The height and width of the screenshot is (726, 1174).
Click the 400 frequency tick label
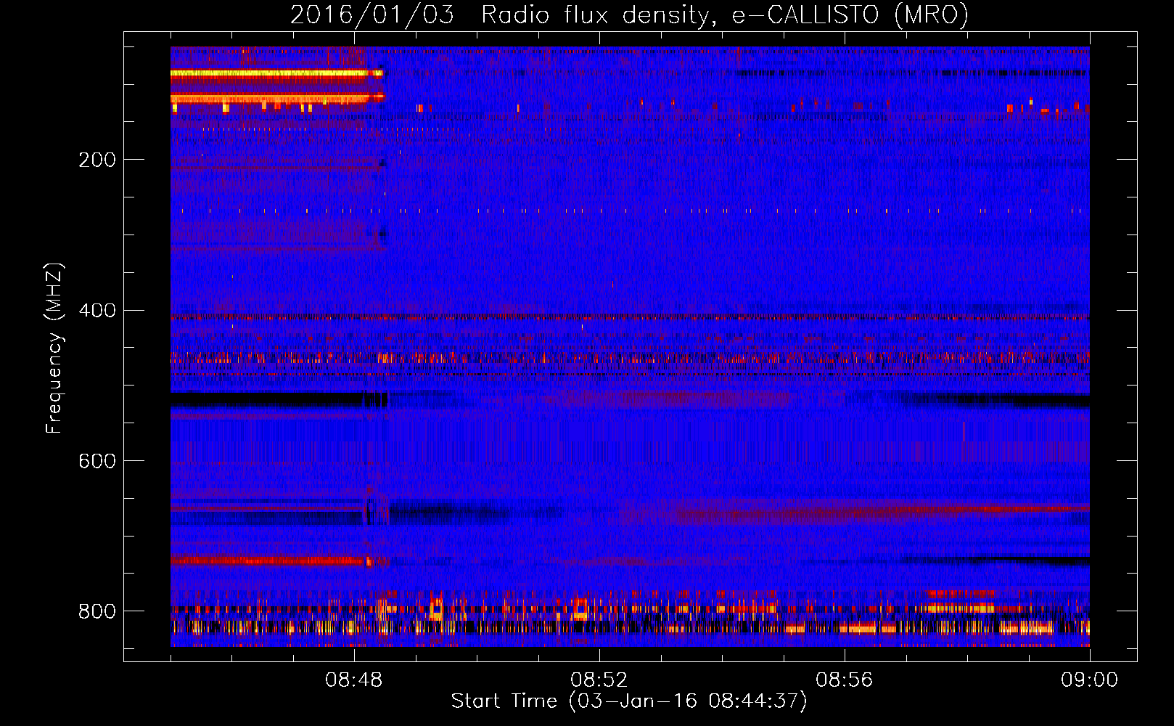(97, 311)
